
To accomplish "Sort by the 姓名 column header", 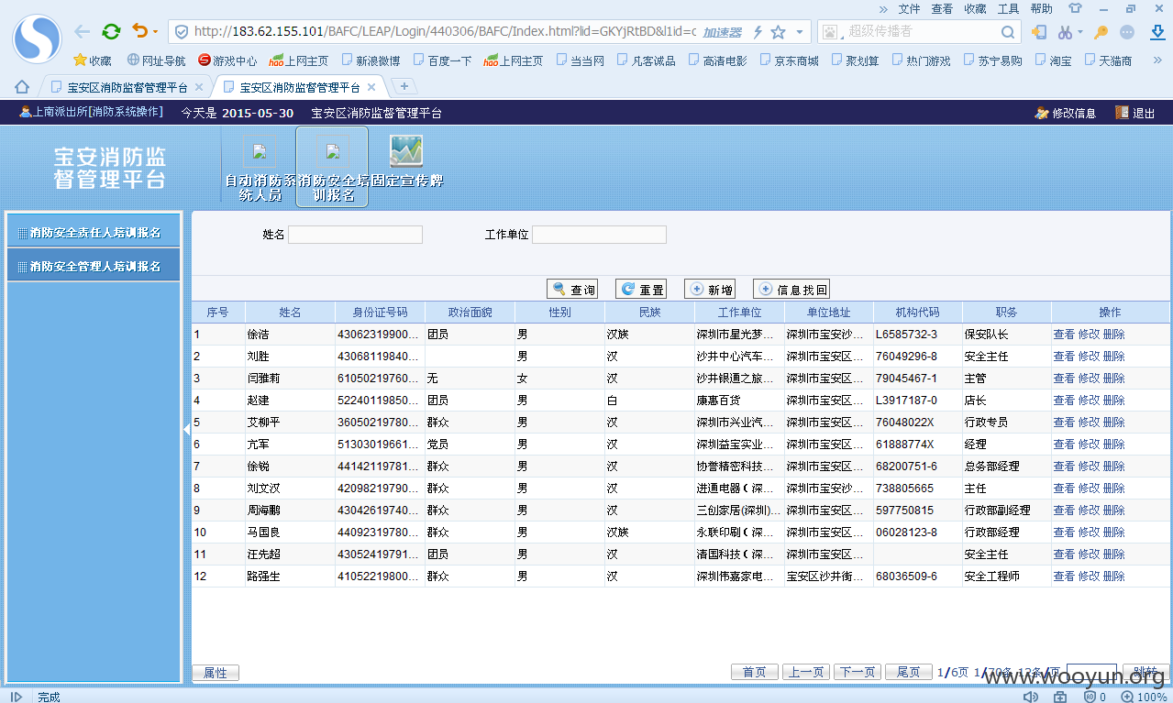I will click(x=290, y=313).
